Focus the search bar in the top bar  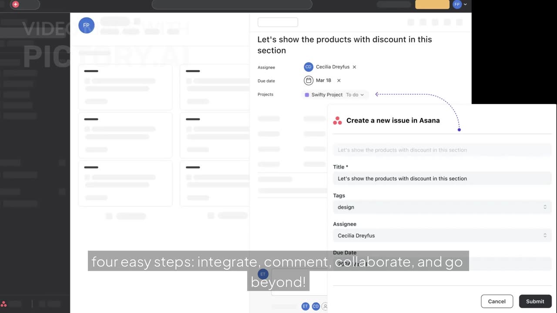coord(232,4)
